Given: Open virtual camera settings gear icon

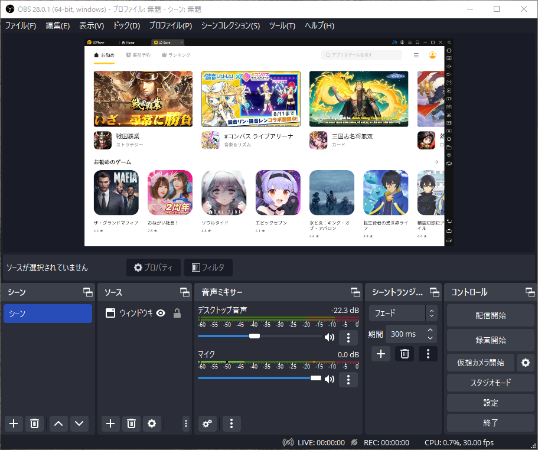Looking at the screenshot, I should 525,362.
